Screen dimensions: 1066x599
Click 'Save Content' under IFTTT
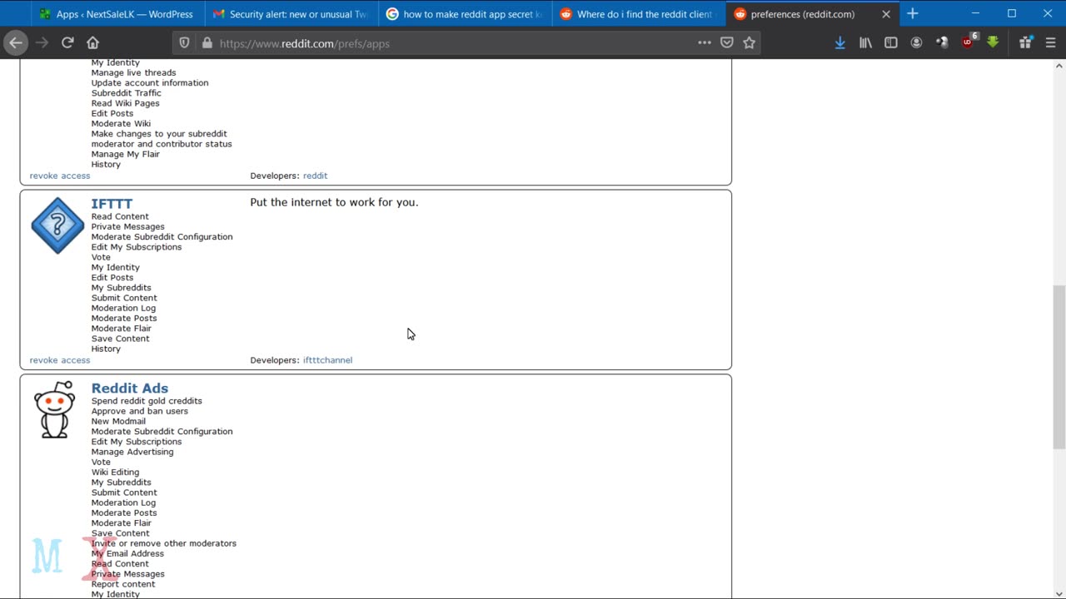click(121, 339)
